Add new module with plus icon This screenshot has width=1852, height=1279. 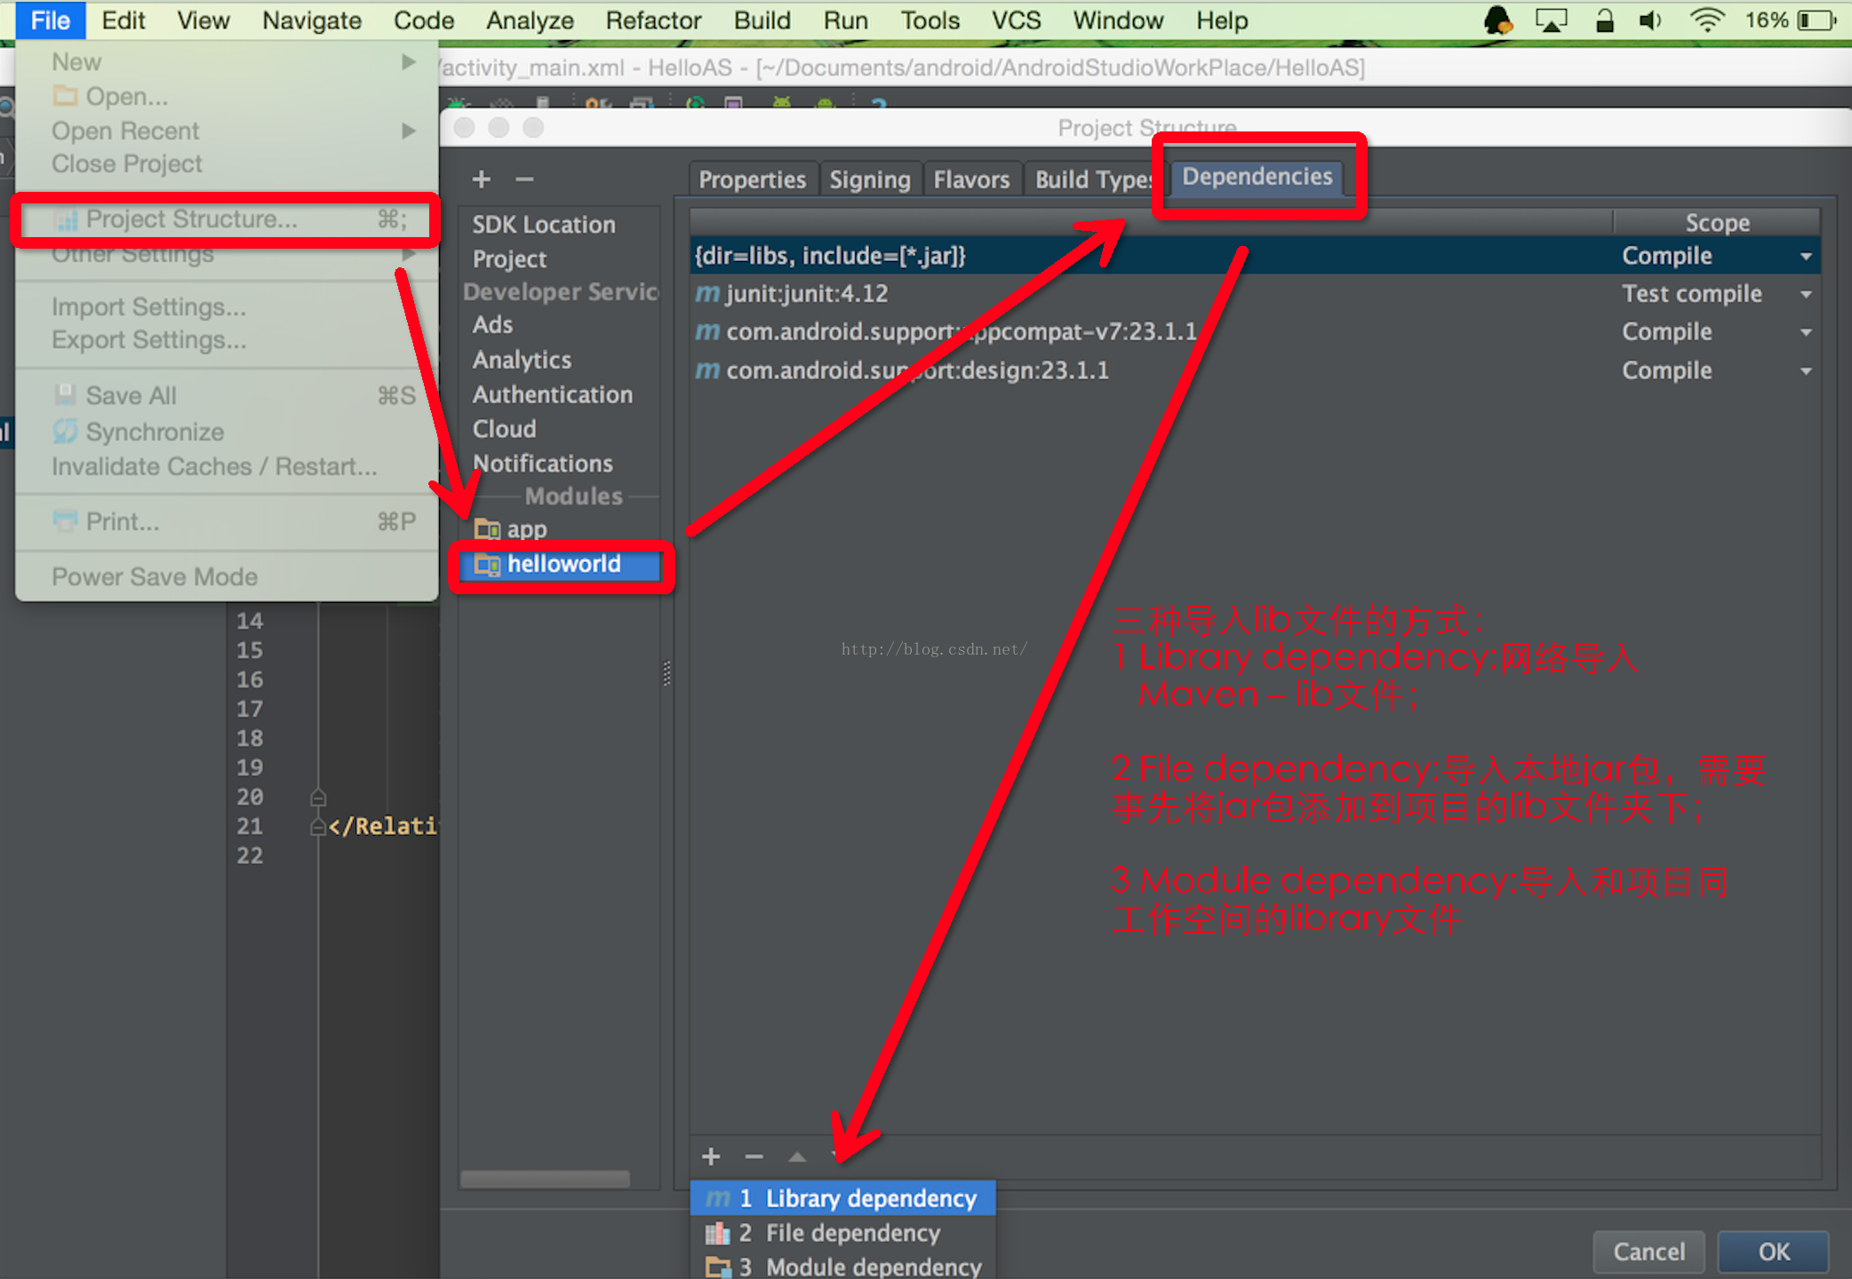[x=481, y=179]
